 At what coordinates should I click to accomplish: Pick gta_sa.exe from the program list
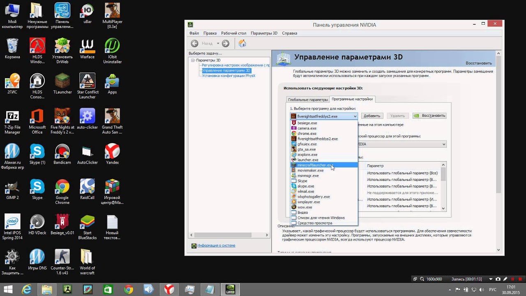tap(307, 149)
